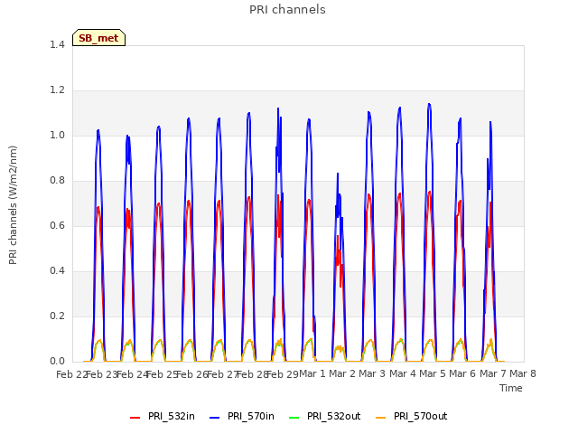The width and height of the screenshot is (578, 434).
Task: Click the orange PRI_570out legend swatch
Action: pos(381,418)
